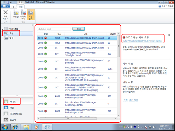This screenshot has width=175, height=131.
Task: Select the photo.jpg request row
Action: pyautogui.click(x=77, y=61)
